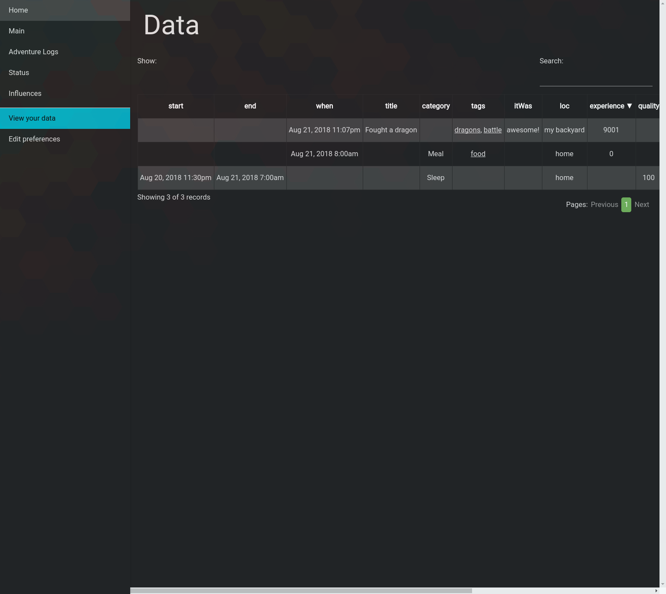Click 'home' loc in the Meal row

tap(564, 154)
